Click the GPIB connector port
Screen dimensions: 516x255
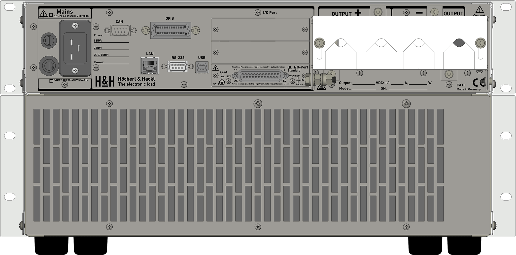(x=171, y=30)
